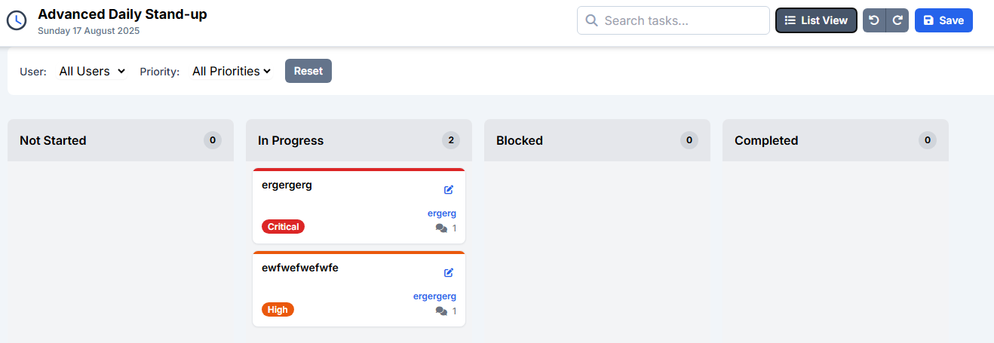Click the undo arrow icon

pyautogui.click(x=874, y=20)
